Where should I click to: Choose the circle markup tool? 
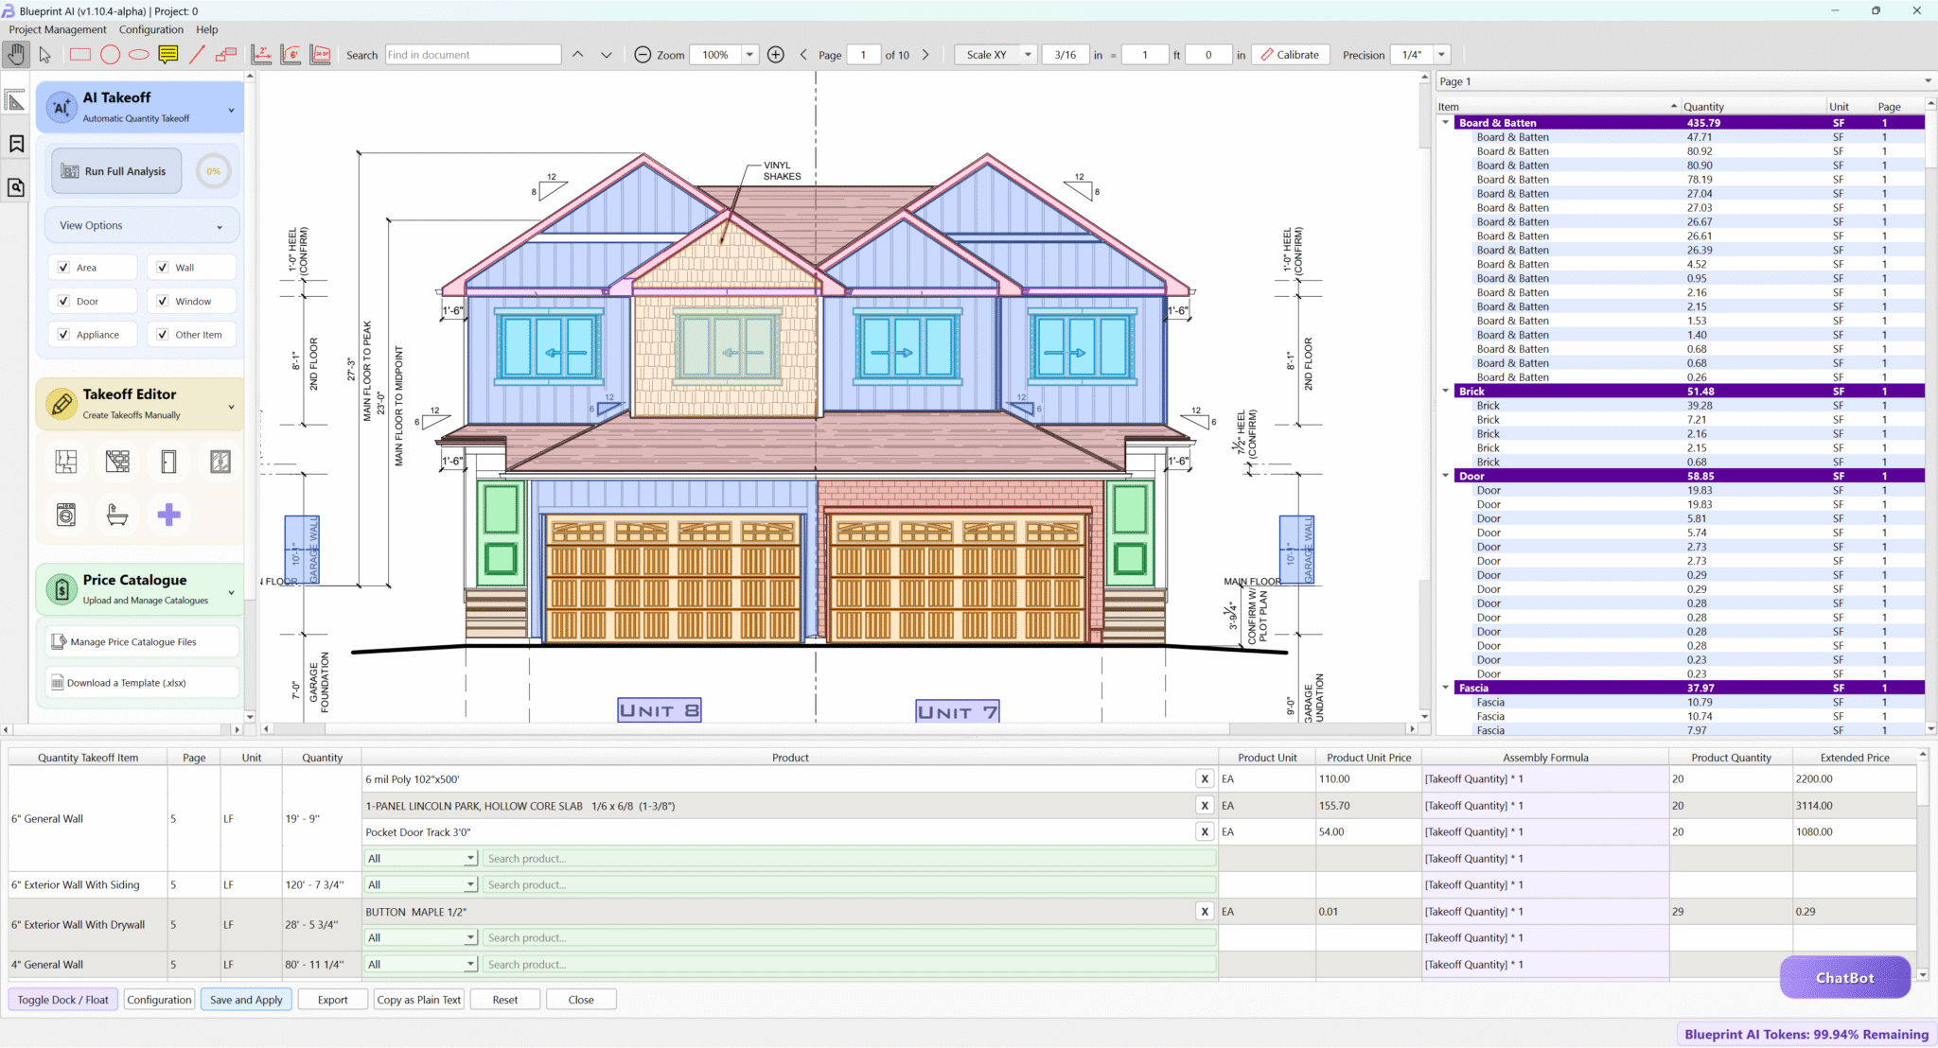tap(110, 55)
